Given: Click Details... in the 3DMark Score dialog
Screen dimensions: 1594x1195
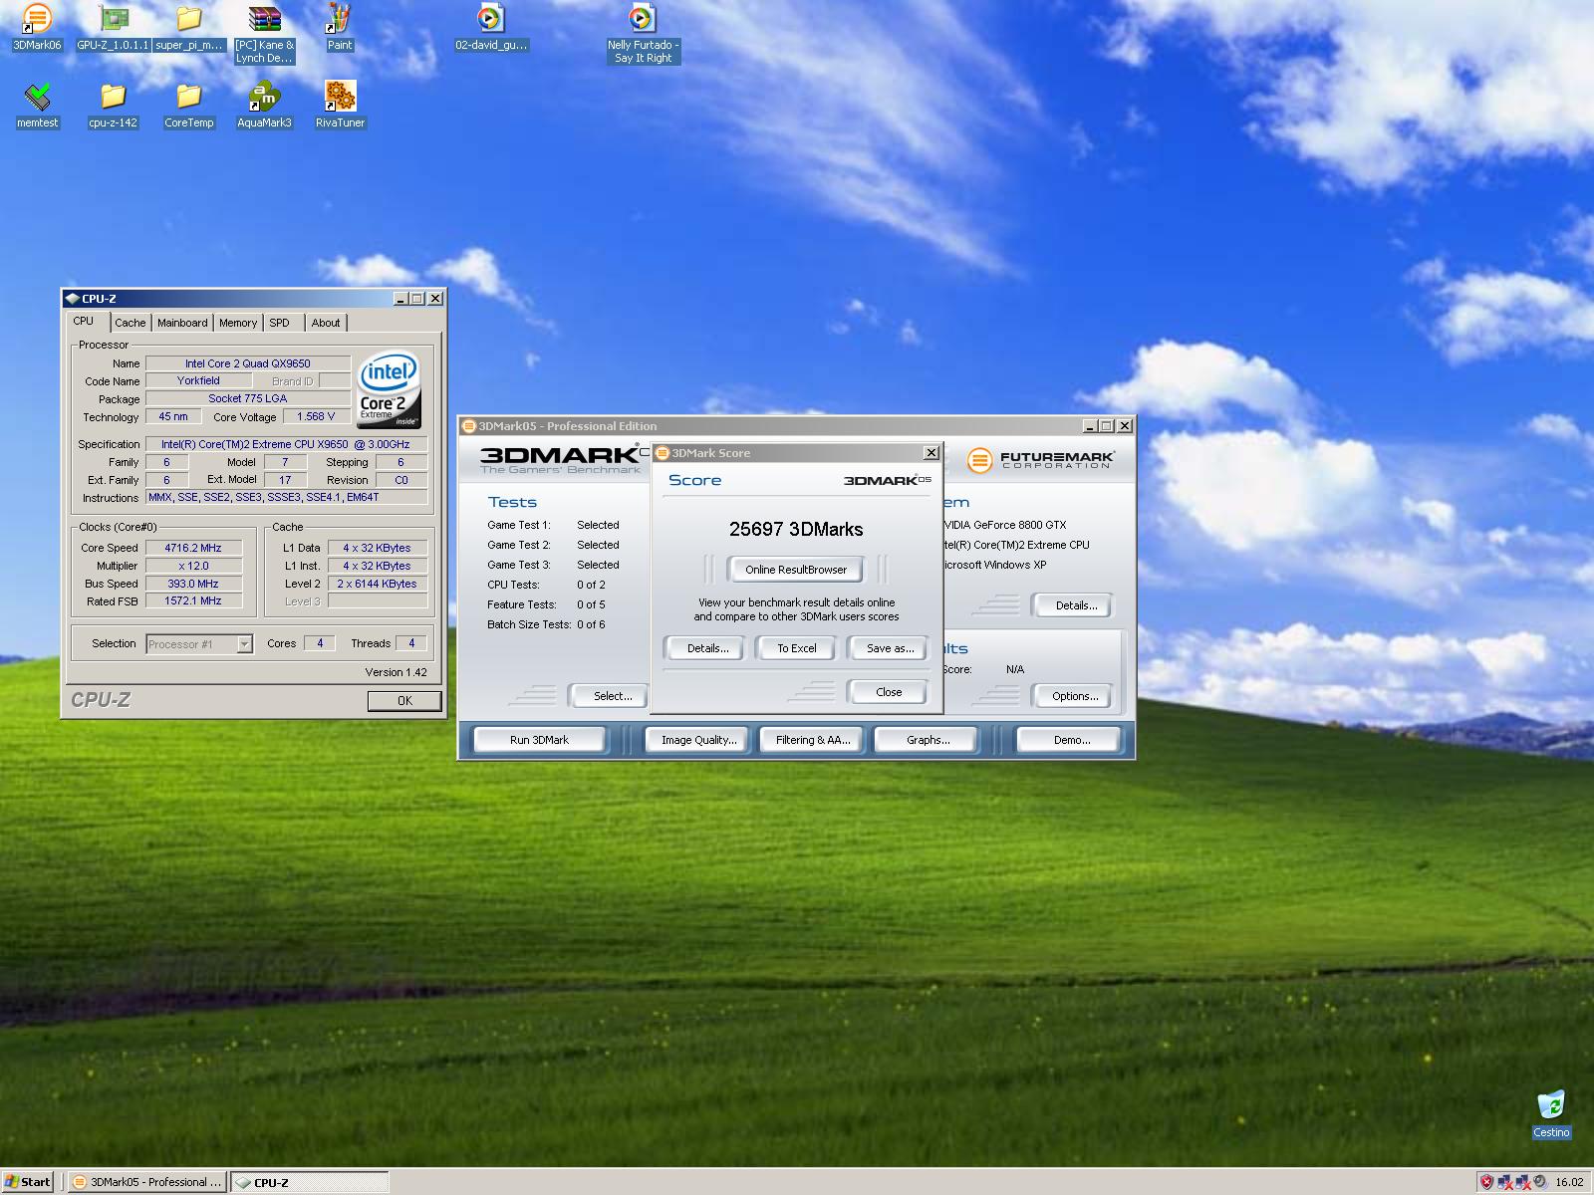Looking at the screenshot, I should [707, 648].
